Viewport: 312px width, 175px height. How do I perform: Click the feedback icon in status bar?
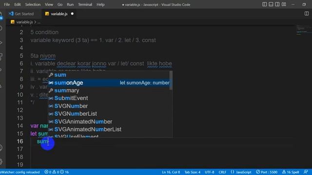coord(306,172)
